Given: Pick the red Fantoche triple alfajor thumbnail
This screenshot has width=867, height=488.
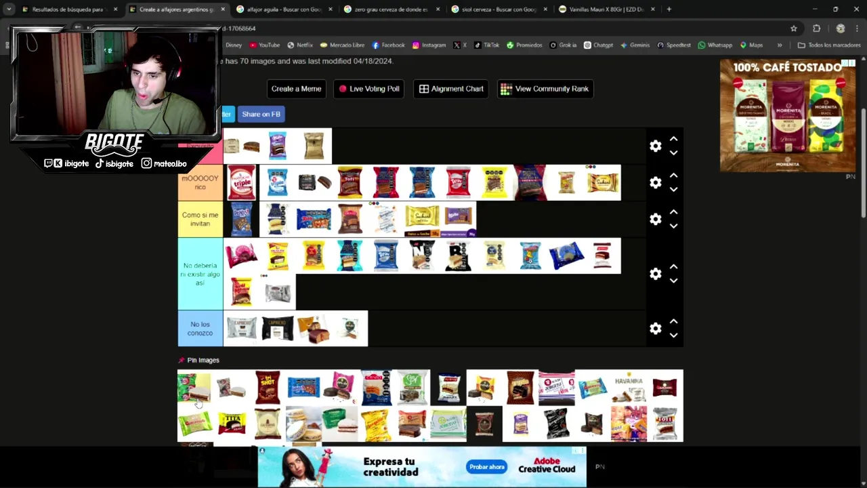Looking at the screenshot, I should (x=241, y=183).
